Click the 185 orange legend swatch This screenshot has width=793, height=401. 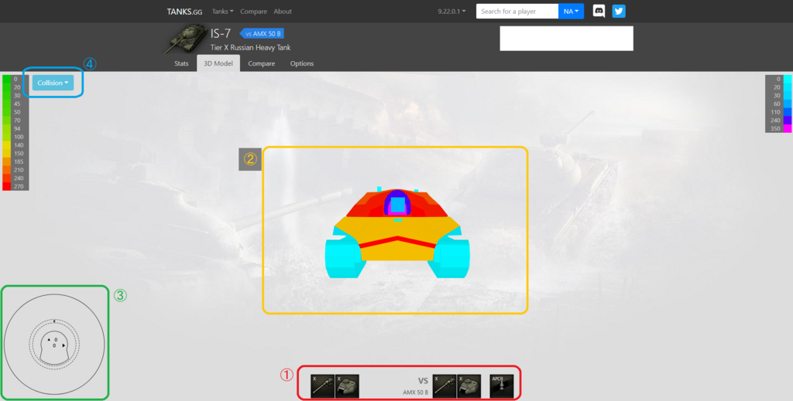[6, 161]
